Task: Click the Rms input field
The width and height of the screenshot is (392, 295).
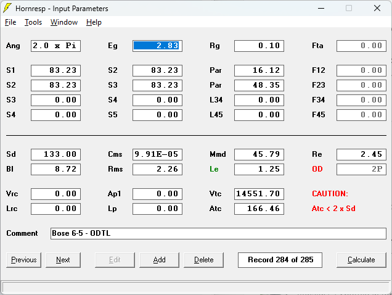Action: 158,169
